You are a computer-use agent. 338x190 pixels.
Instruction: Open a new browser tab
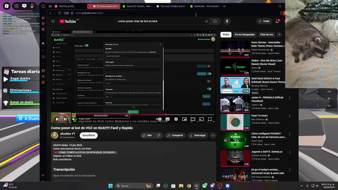(x=224, y=6)
